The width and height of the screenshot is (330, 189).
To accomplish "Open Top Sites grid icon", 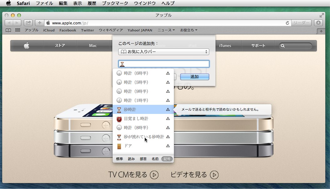I will 18,30.
